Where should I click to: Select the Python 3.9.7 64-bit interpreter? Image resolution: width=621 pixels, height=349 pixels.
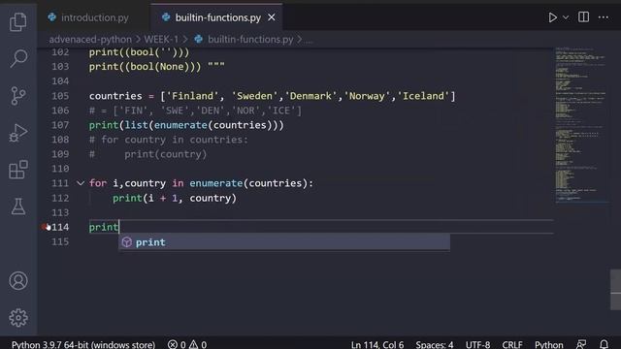[83, 345]
